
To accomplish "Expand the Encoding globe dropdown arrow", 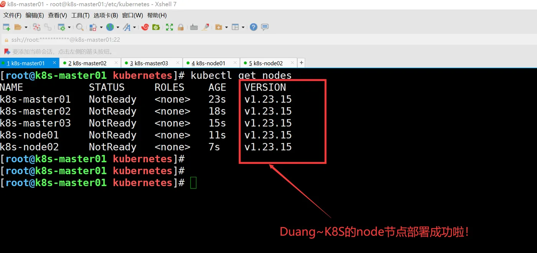I will tap(118, 27).
